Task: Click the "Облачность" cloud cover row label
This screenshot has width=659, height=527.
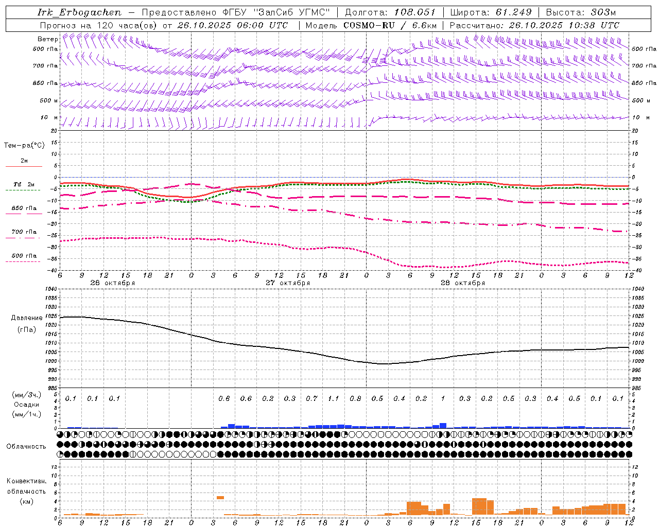Action: point(26,447)
